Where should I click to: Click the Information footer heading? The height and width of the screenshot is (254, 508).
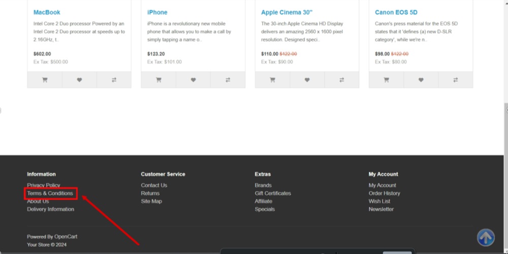tap(41, 174)
